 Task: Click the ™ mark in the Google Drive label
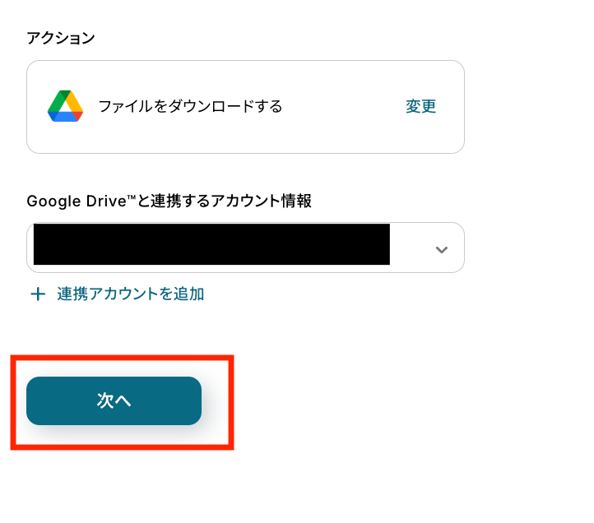132,197
